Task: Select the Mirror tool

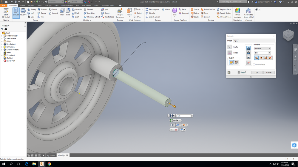Action: (x=166, y=9)
